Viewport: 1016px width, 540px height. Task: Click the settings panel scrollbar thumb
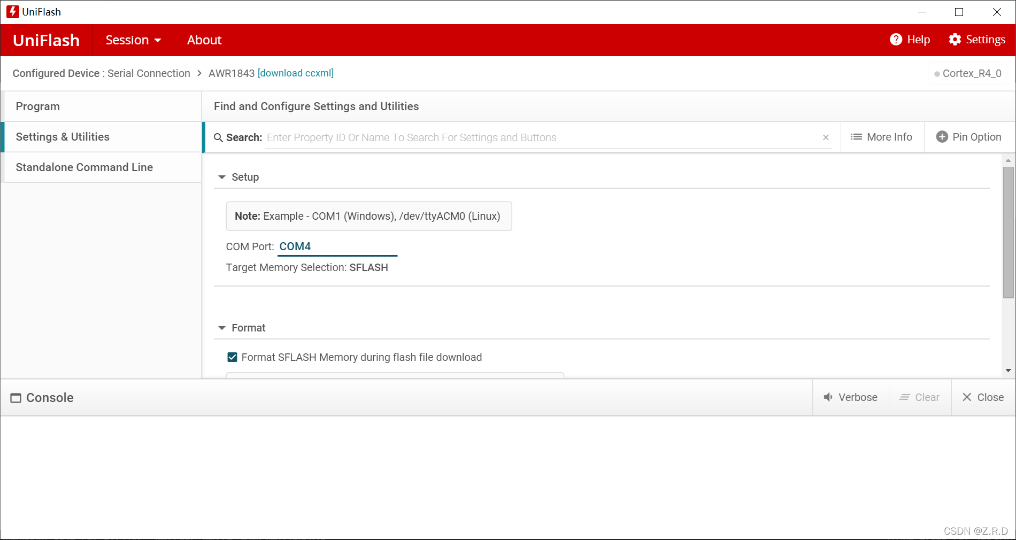coord(1008,232)
